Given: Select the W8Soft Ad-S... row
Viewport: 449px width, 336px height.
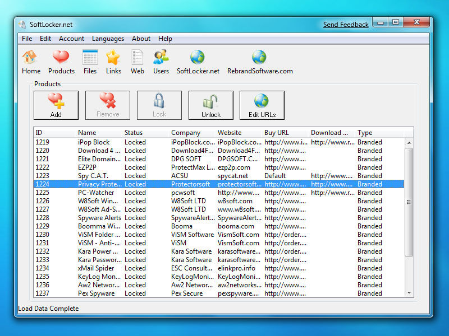Looking at the screenshot, I should (x=219, y=209).
